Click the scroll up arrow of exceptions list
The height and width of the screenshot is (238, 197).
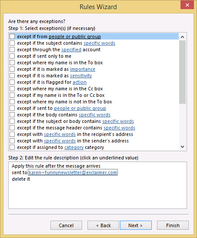[x=182, y=37]
